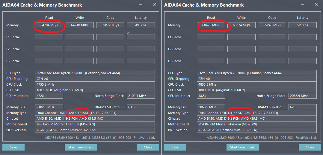This screenshot has width=323, height=155.
Task: Click the 4855.3 MHz CPU Clock field
Action: pos(257,85)
